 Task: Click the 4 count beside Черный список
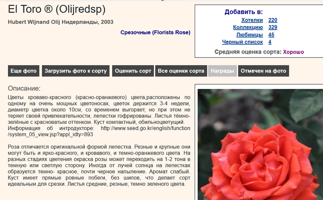(x=270, y=42)
